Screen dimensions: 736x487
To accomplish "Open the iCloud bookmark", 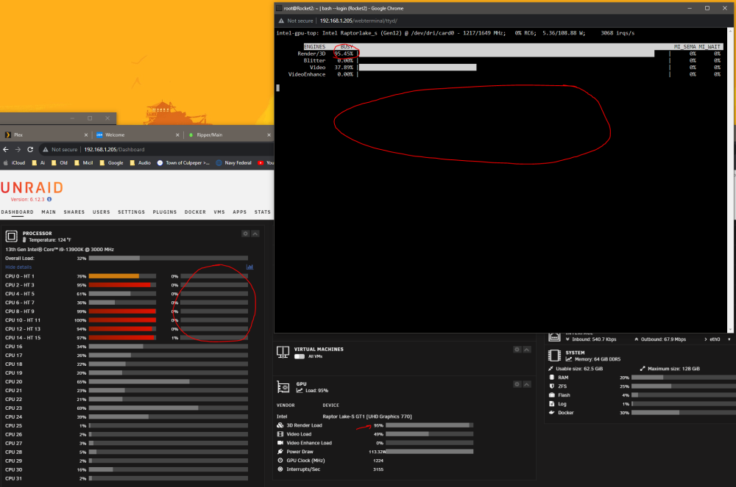I will pyautogui.click(x=14, y=163).
